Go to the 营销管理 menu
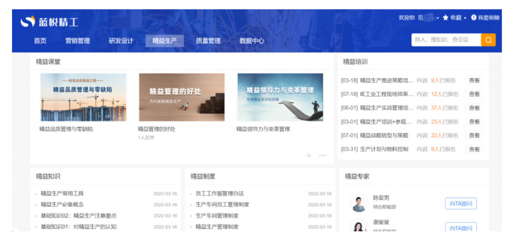Viewport: 513px width, 241px height. 77,41
